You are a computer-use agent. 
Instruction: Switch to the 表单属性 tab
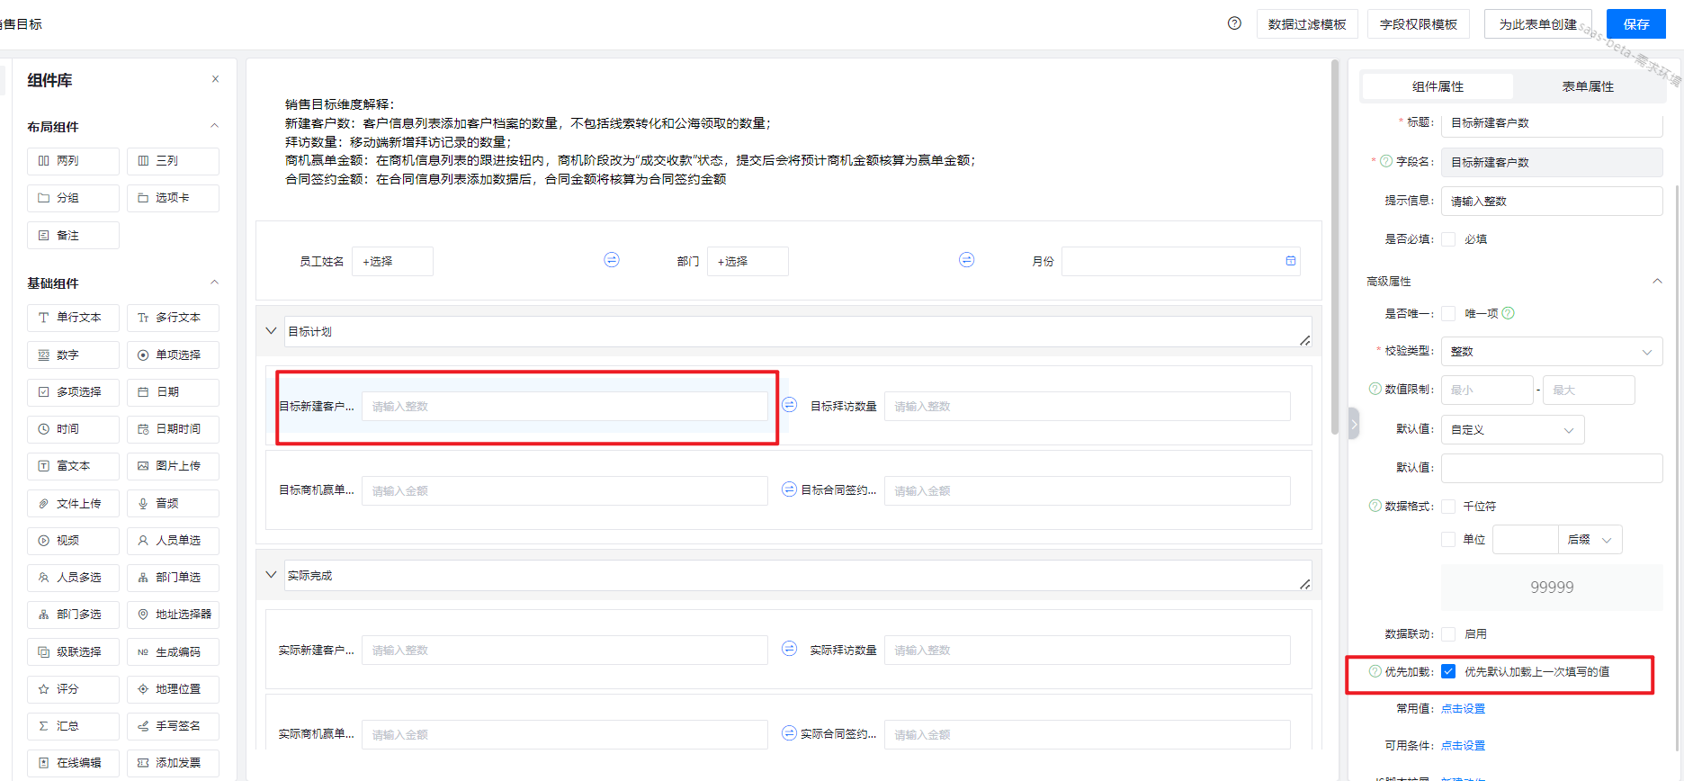click(x=1588, y=86)
